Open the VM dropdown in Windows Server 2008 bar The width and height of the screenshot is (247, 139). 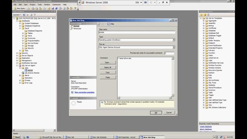click(139, 3)
